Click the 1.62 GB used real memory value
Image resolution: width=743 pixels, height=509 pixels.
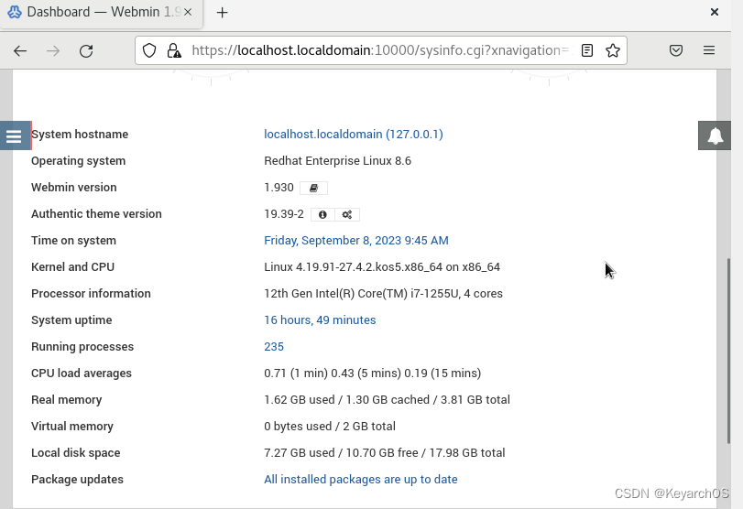pyautogui.click(x=387, y=400)
